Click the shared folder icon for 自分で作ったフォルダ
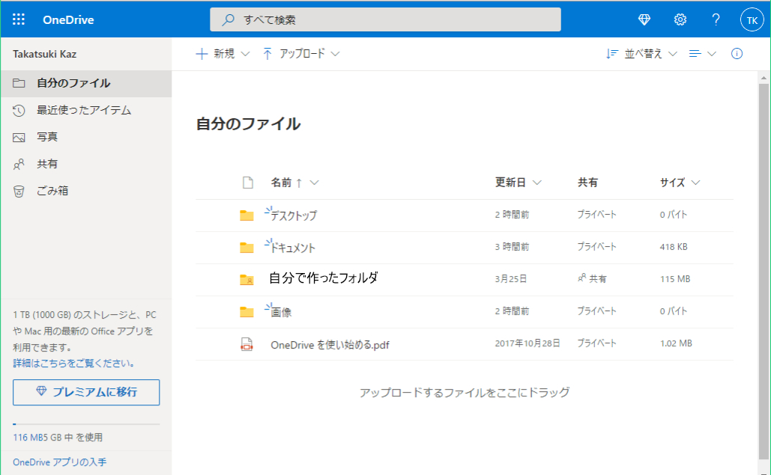771x475 pixels. [247, 279]
